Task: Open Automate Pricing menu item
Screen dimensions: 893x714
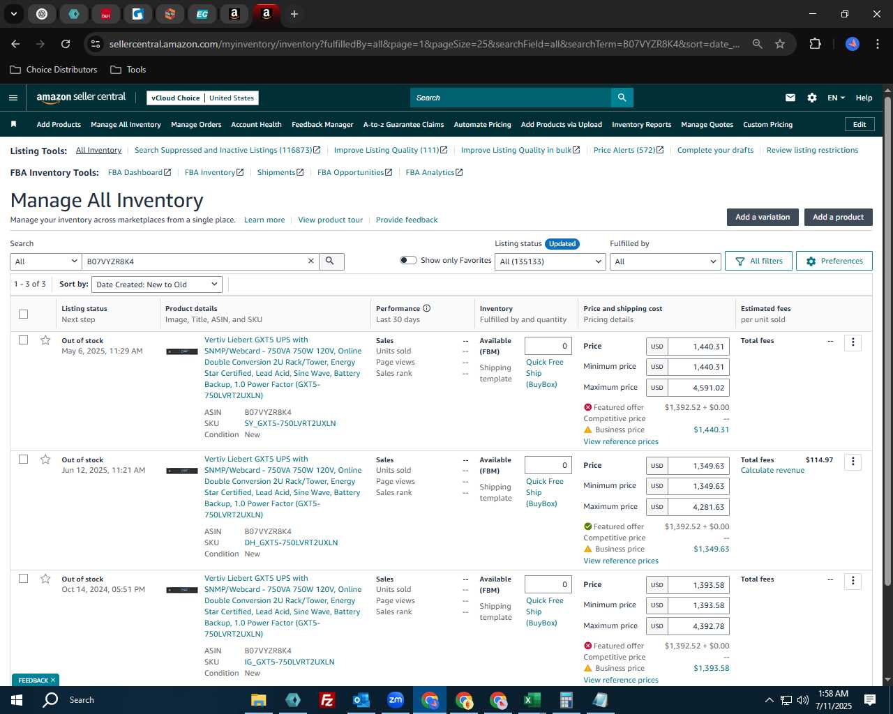Action: point(482,125)
